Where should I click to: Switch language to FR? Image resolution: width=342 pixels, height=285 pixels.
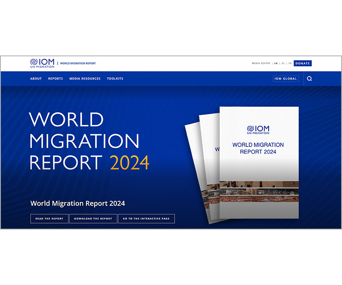290,63
